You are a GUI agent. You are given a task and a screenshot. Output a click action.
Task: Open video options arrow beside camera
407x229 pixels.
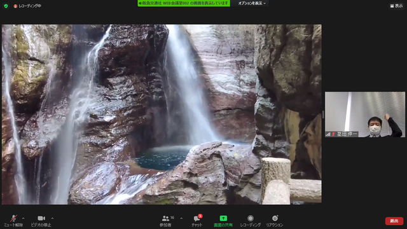[x=52, y=218]
